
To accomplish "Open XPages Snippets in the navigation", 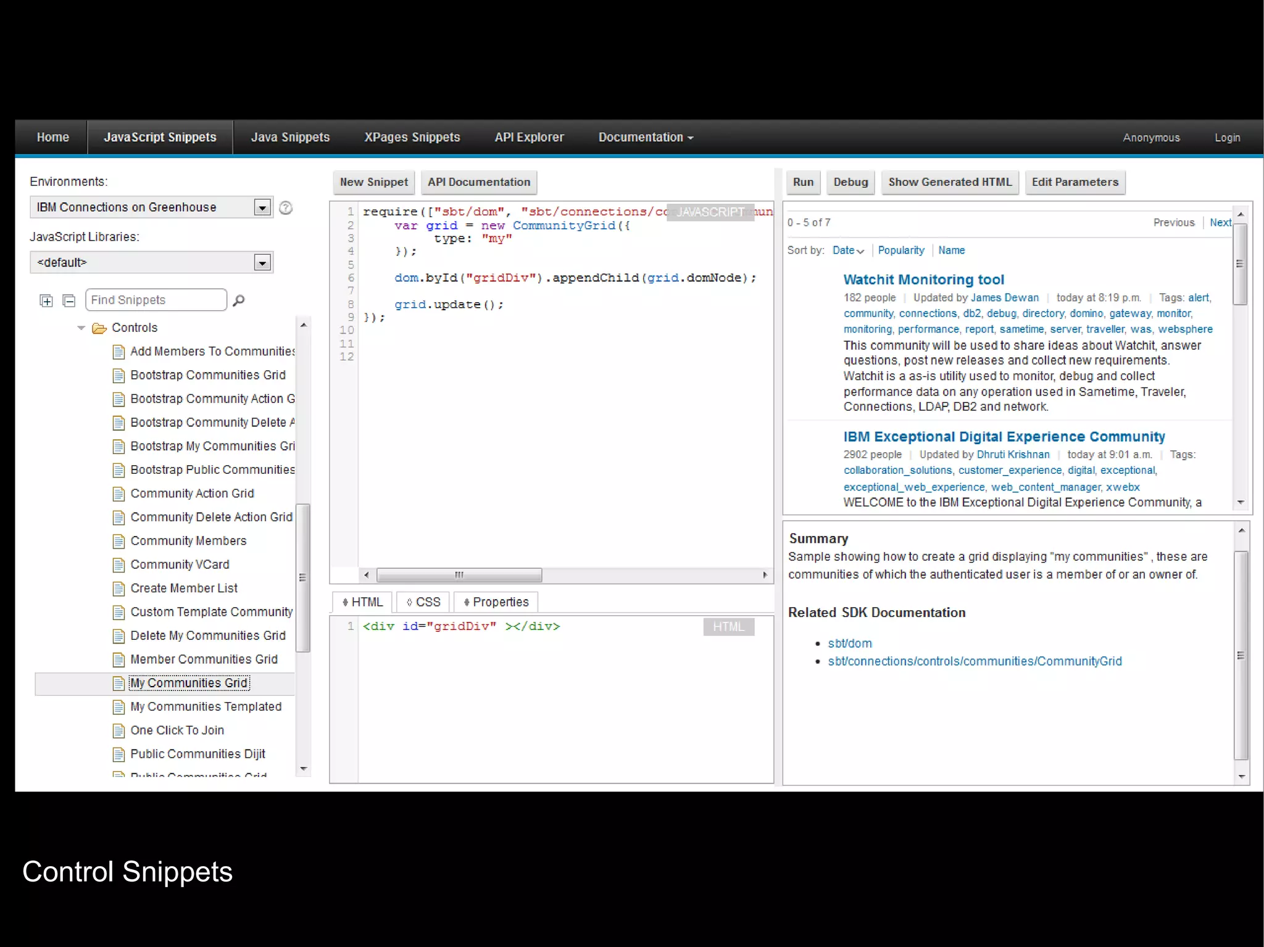I will [x=412, y=138].
